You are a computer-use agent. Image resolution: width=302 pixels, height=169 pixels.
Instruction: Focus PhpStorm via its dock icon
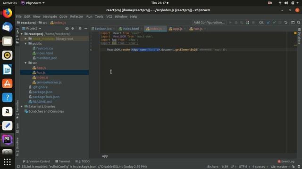pyautogui.click(x=8, y=140)
